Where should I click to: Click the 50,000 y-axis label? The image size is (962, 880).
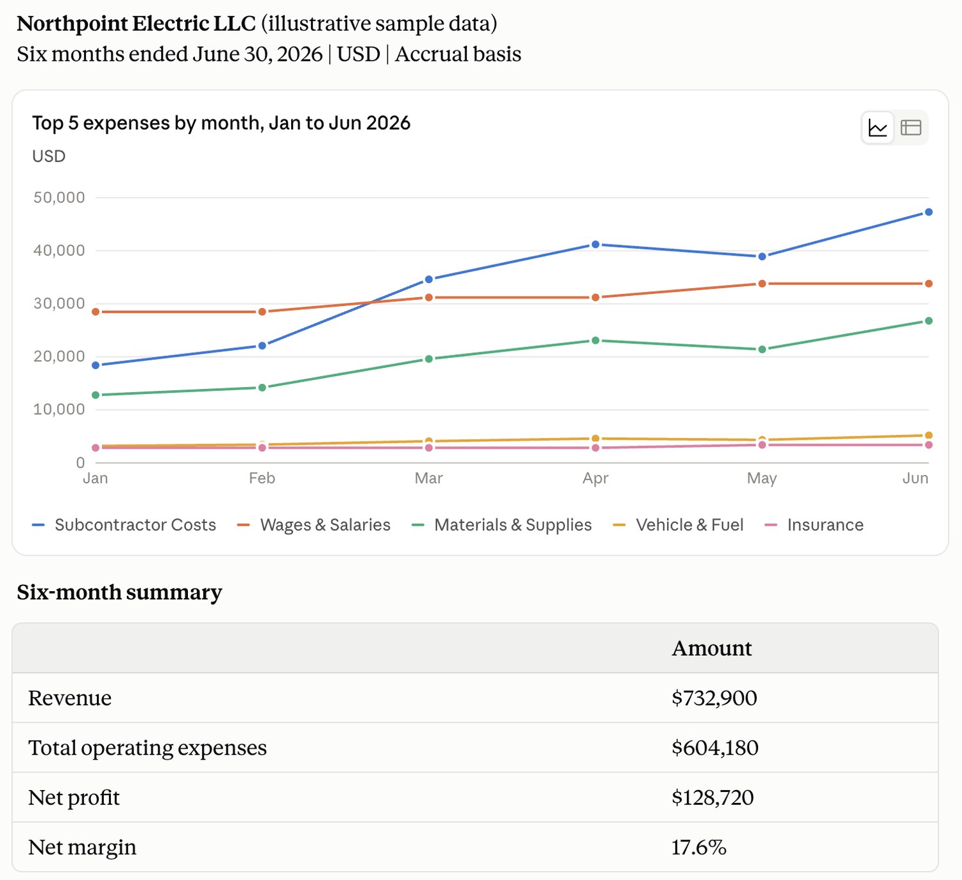[59, 198]
